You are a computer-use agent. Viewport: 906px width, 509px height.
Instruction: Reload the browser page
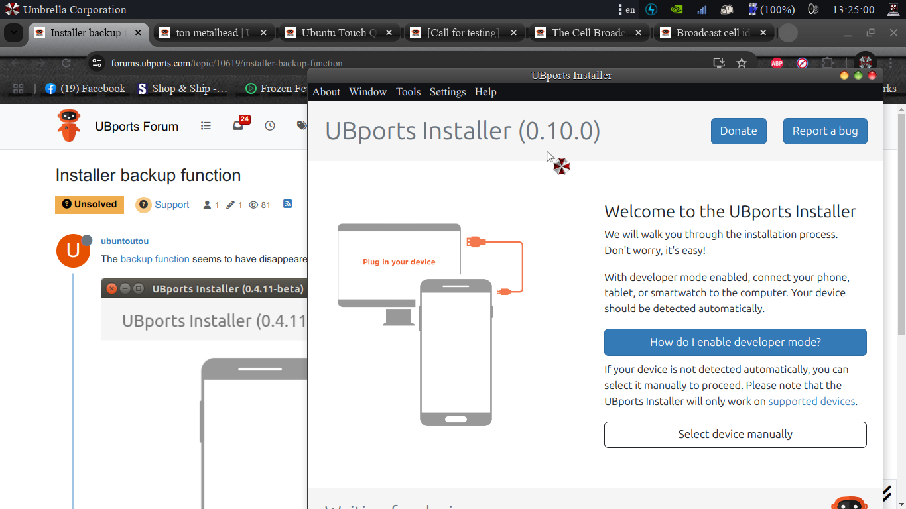coord(66,63)
